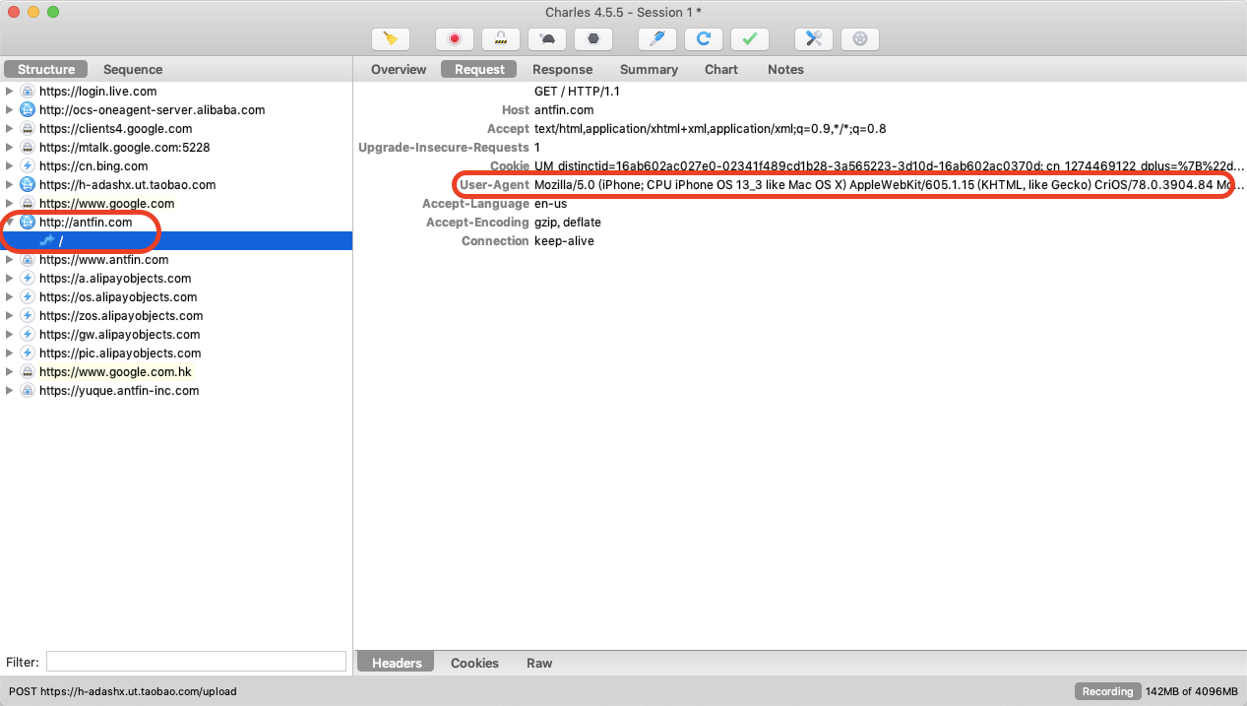Viewport: 1247px width, 706px height.
Task: Expand the https://www.antfin.com node
Action: tap(10, 260)
